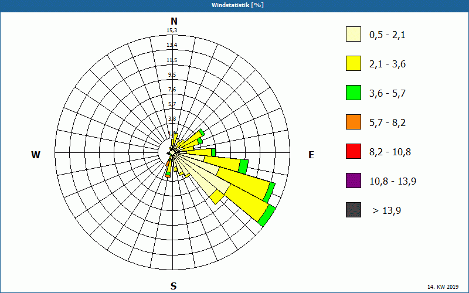Click the purple 10,8 - 13,9 legend swatch

pyautogui.click(x=354, y=180)
